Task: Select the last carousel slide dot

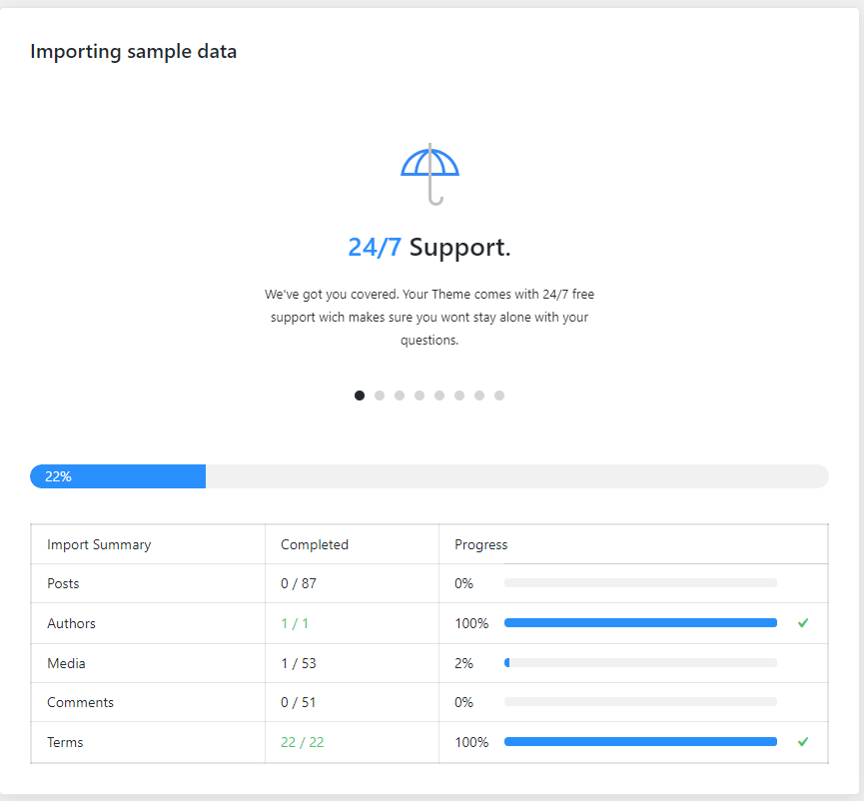Action: (x=499, y=396)
